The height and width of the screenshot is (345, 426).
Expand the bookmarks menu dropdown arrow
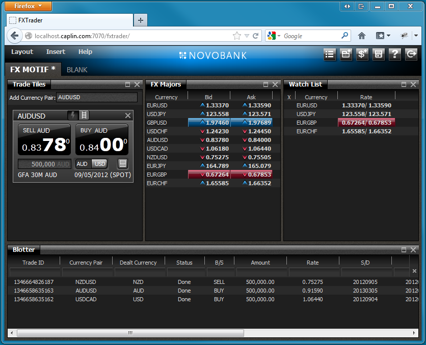coord(388,36)
